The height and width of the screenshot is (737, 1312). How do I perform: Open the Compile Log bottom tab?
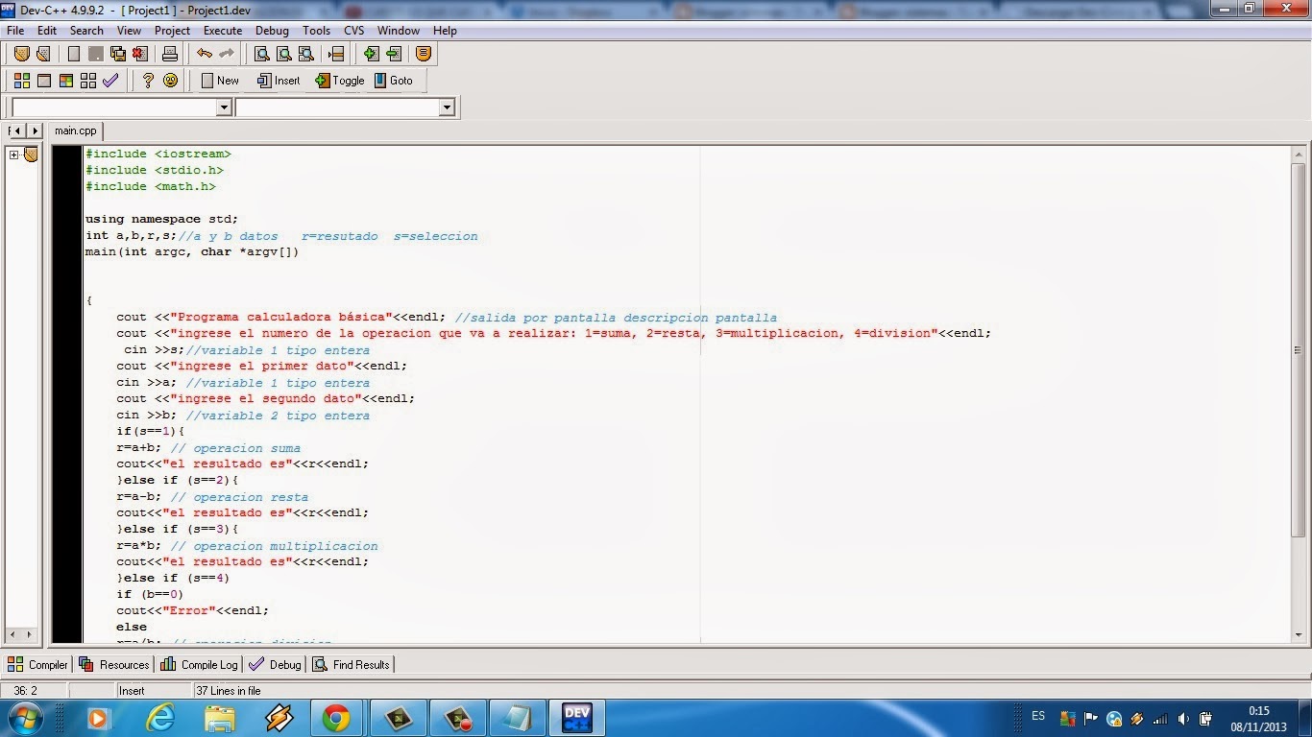point(199,664)
